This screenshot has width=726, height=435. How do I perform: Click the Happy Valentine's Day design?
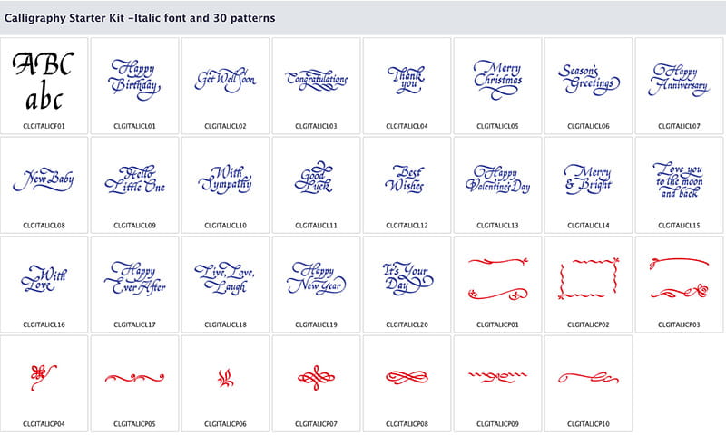tap(497, 179)
